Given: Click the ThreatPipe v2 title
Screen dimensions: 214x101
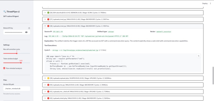Looking at the screenshot, I should (x=12, y=12).
